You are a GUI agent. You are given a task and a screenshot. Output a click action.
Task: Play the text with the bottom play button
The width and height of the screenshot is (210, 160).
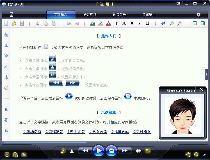99,151
